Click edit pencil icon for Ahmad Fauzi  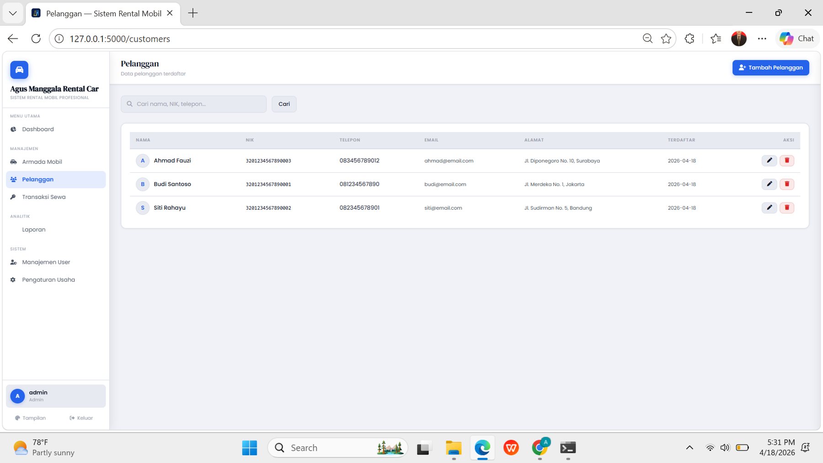pos(769,160)
